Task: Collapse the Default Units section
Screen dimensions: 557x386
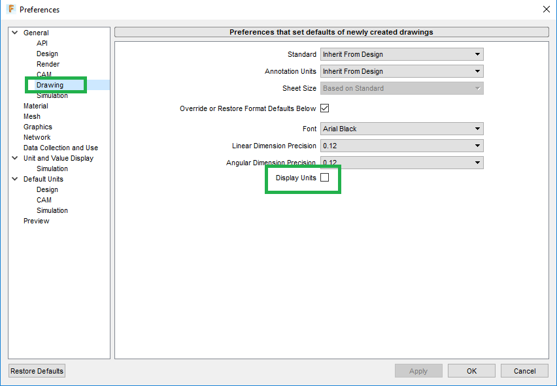Action: tap(14, 178)
